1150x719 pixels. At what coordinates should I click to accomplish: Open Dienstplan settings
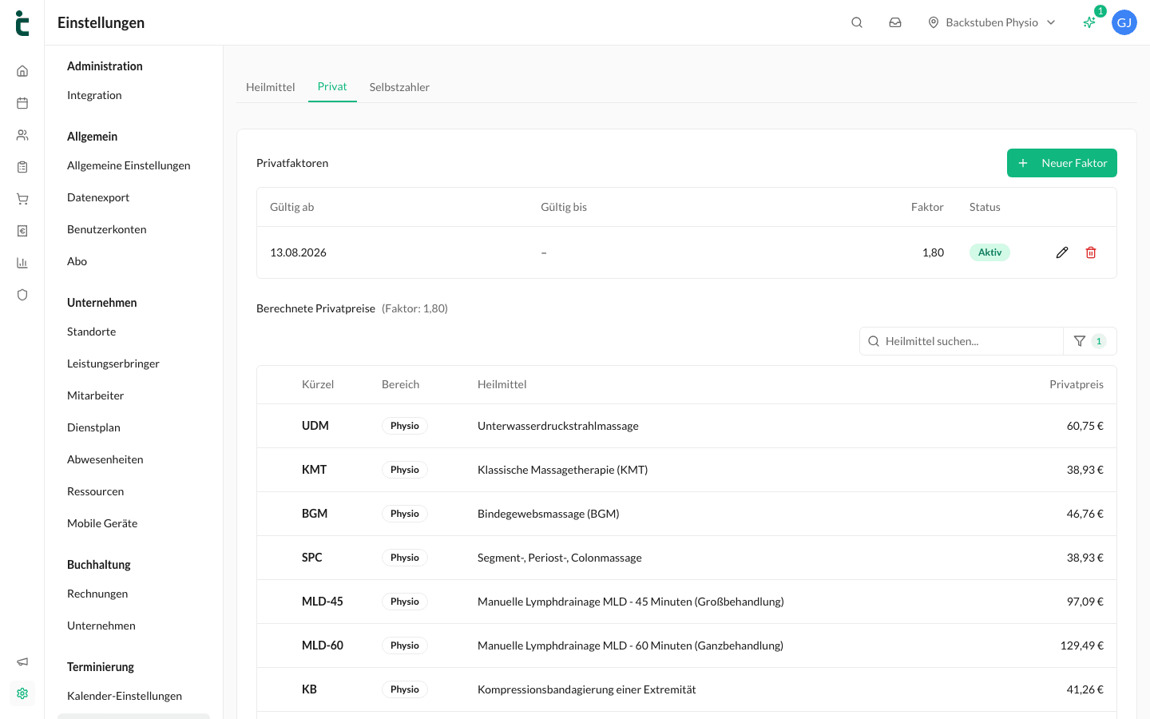94,427
